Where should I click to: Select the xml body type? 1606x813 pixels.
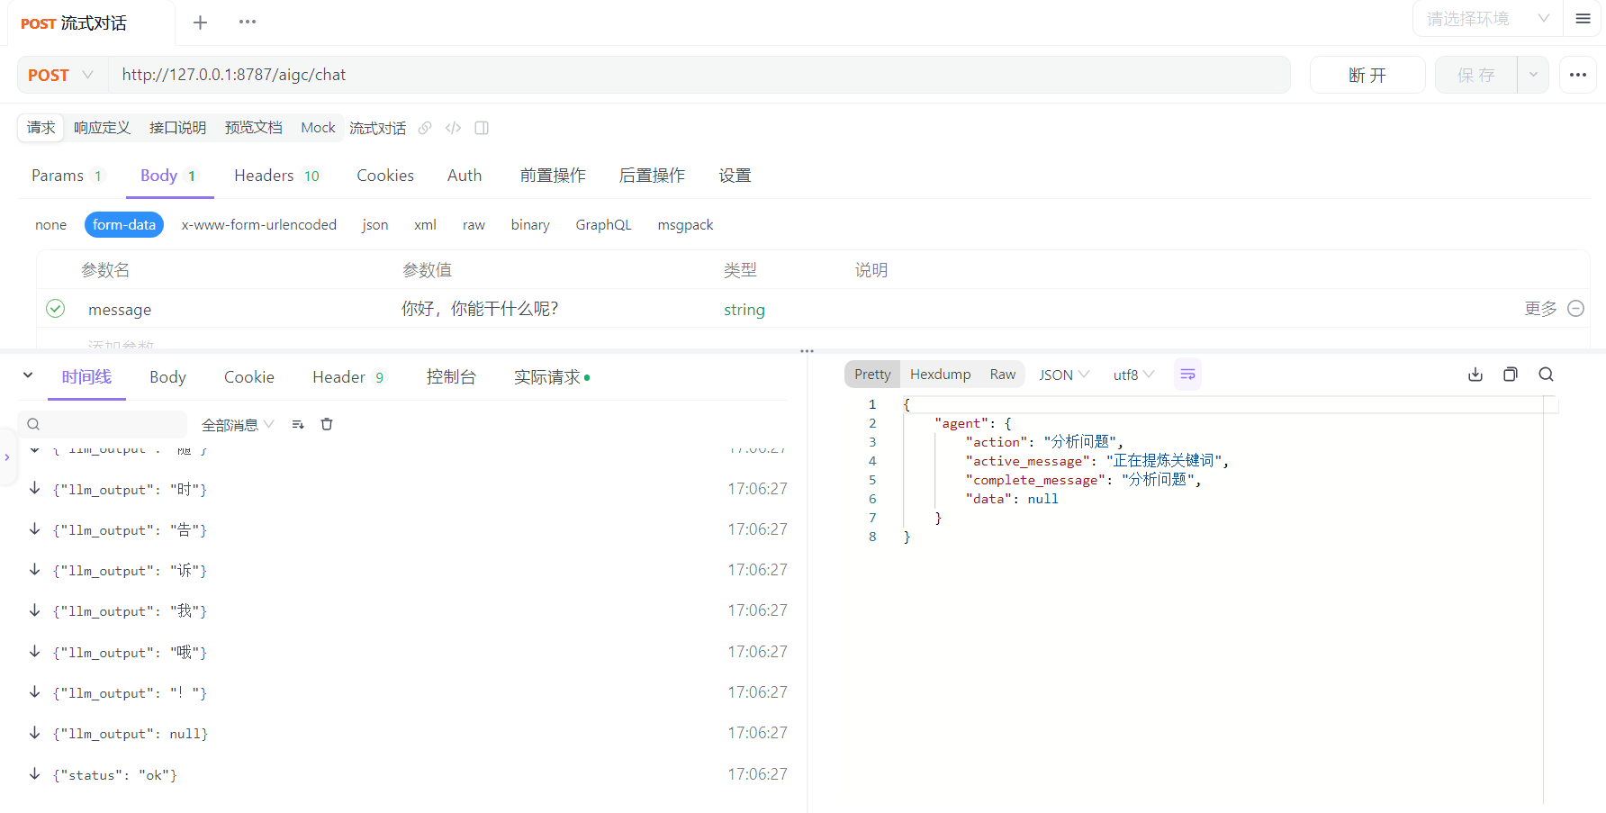tap(425, 225)
